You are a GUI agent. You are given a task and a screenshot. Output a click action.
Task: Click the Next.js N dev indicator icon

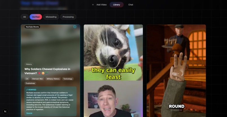pyautogui.click(x=5, y=111)
